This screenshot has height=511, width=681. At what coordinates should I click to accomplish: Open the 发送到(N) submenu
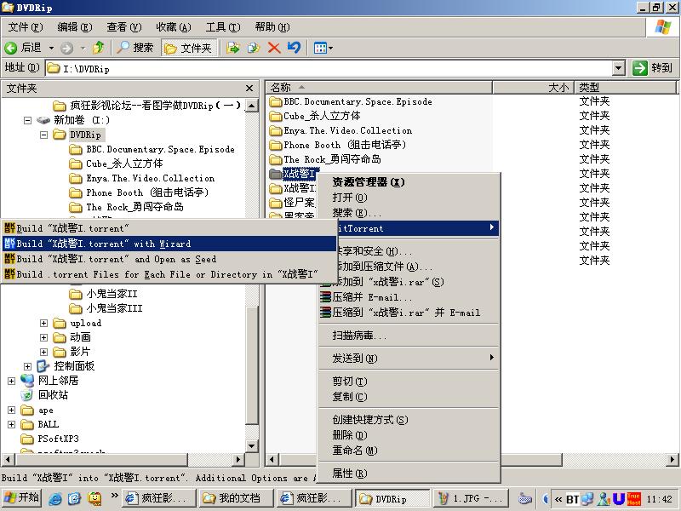[x=409, y=358]
